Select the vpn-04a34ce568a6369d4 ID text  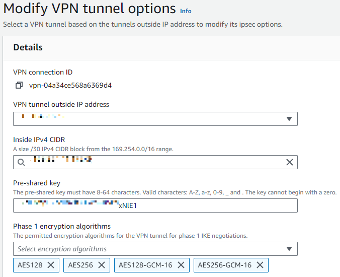(x=70, y=85)
